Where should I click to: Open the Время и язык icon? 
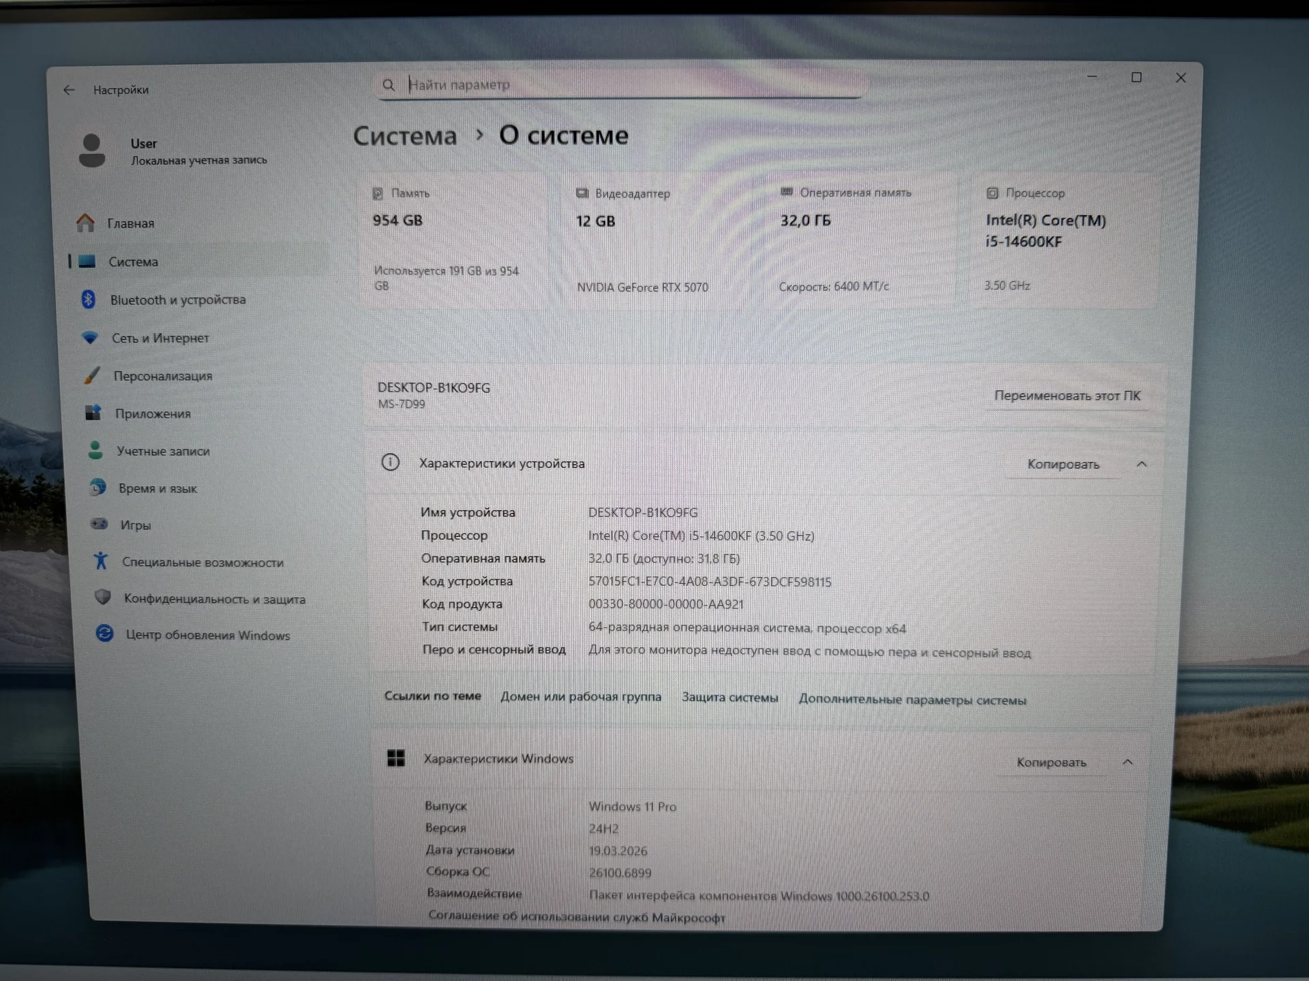(97, 487)
